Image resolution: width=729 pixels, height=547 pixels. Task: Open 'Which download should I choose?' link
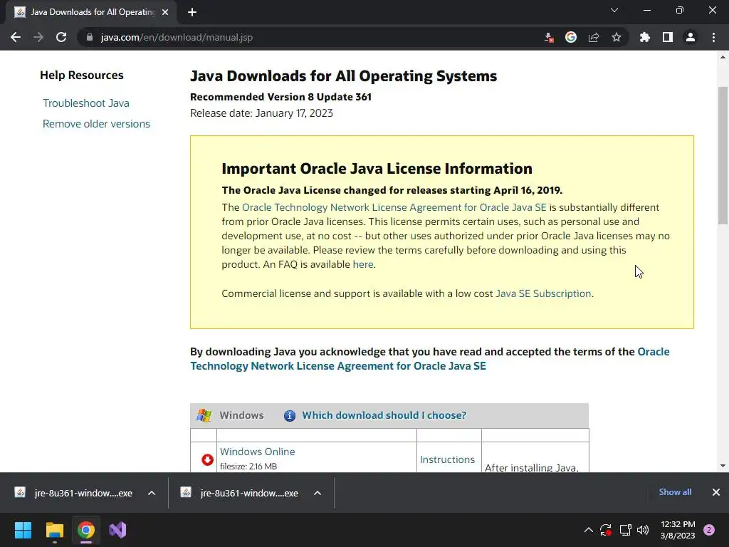click(384, 415)
